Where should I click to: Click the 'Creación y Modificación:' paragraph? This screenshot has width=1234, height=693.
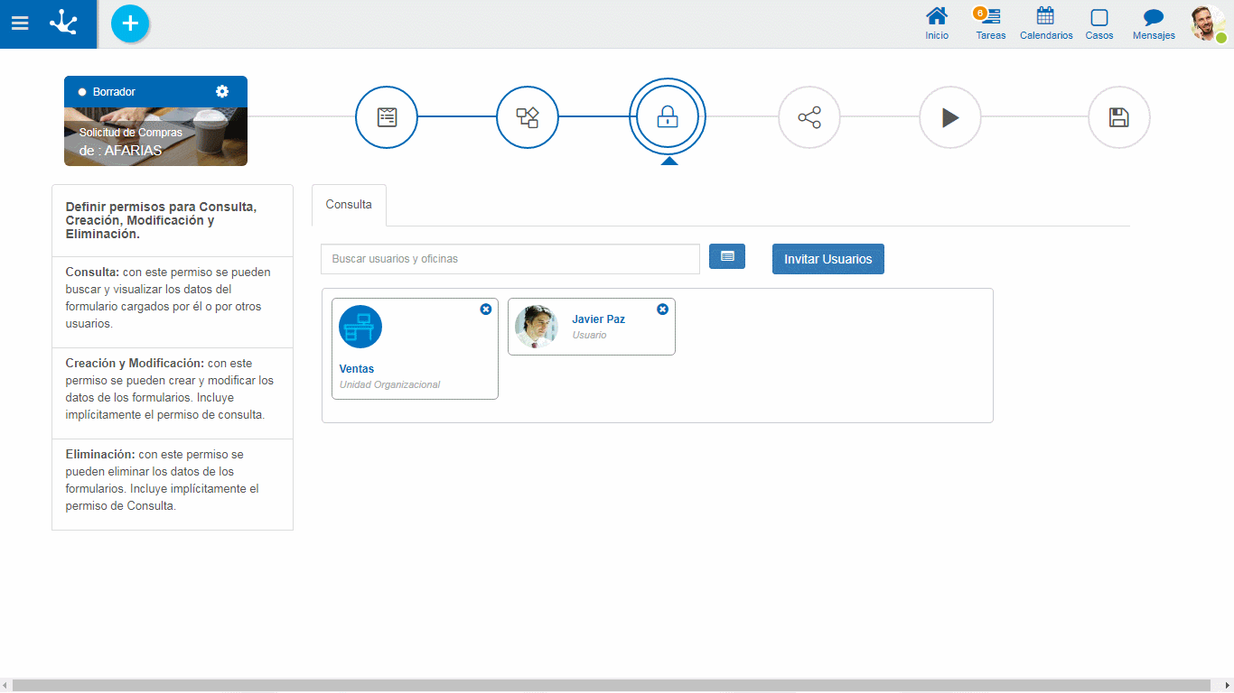point(170,389)
